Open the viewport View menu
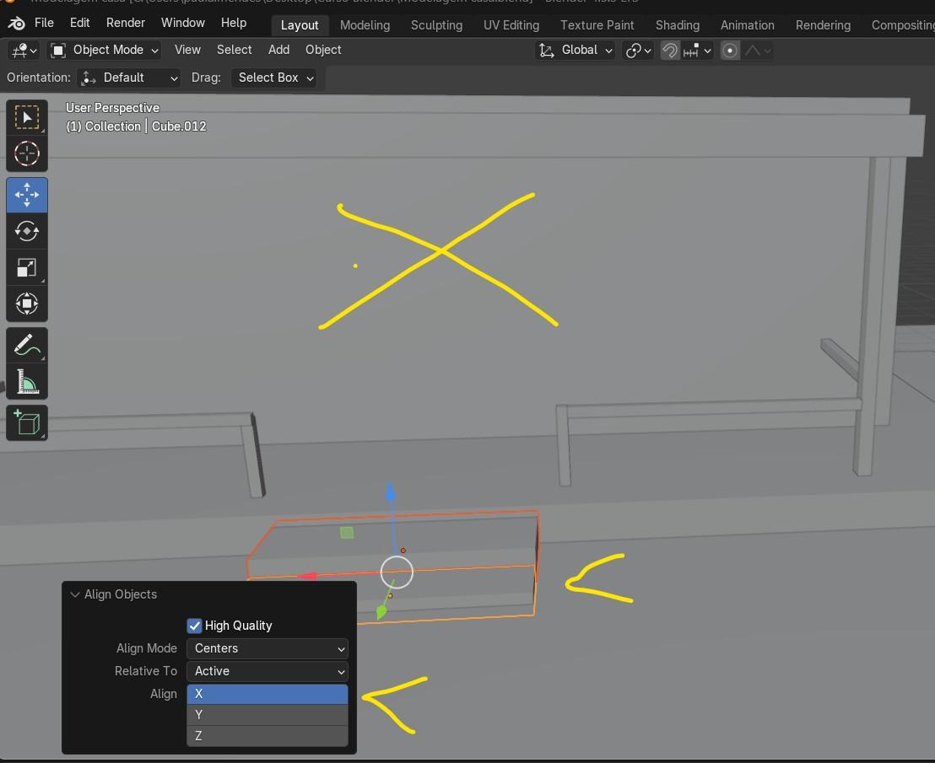 tap(187, 50)
